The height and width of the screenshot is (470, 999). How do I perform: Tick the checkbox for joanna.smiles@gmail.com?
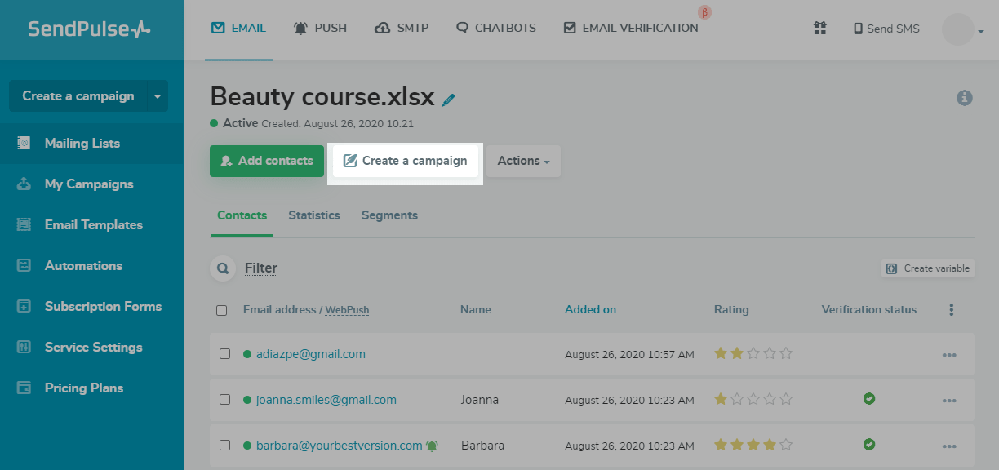tap(225, 400)
